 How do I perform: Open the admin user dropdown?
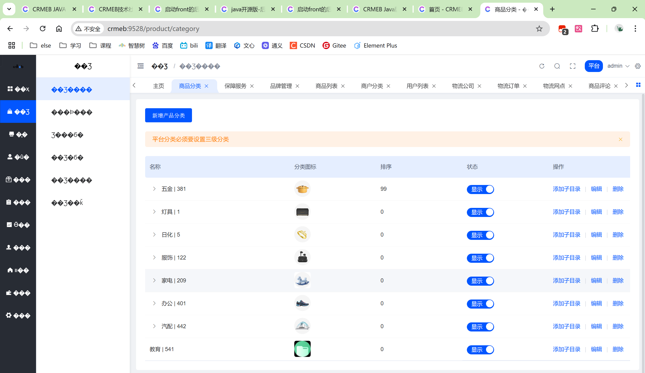click(618, 66)
